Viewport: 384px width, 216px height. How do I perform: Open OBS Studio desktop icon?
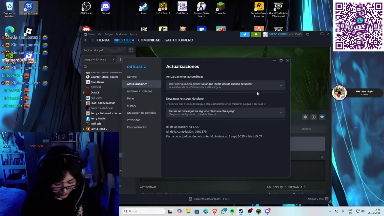86,8
